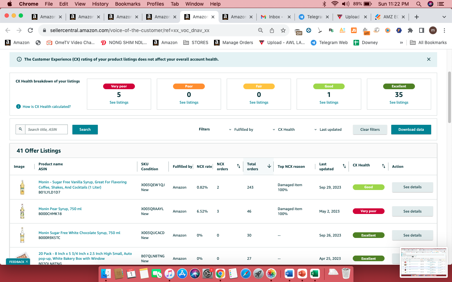Open the A+ Scout extension icon
The image size is (452, 282).
[343, 30]
